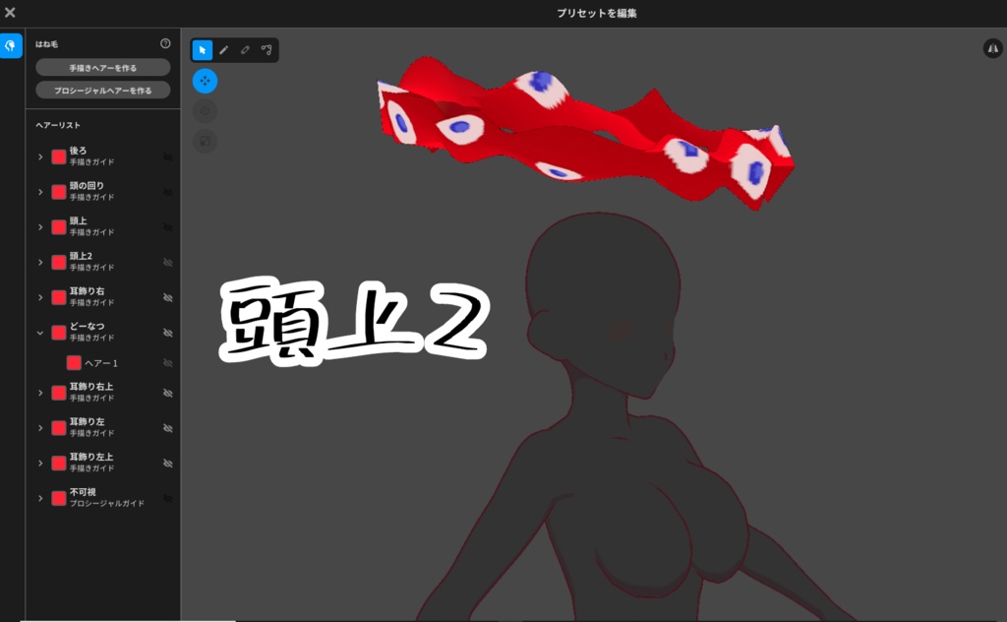The width and height of the screenshot is (1007, 622).
Task: Collapse the どーなつ group chevron
Action: tap(39, 333)
